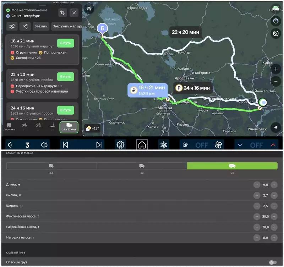Open the road conditions snowflake icon on map
Screen dimensions: 284x267
tap(89, 9)
